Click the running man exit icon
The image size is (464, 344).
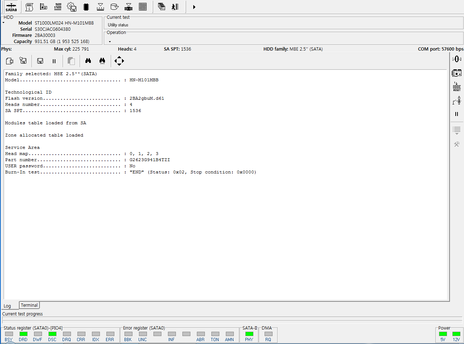tap(176, 7)
